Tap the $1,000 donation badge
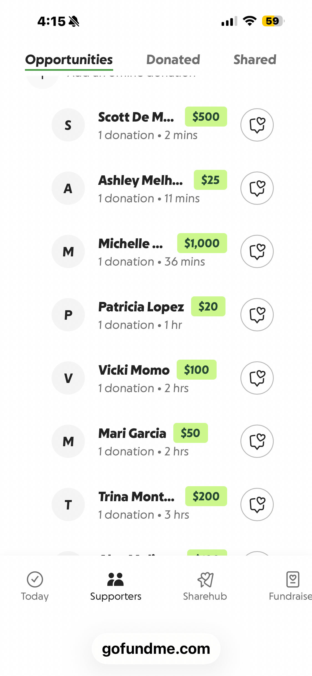 (202, 243)
